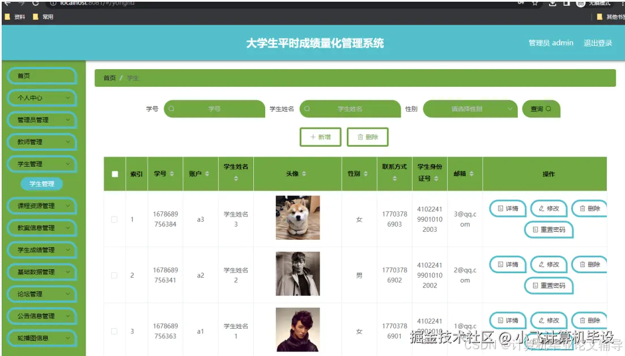Sort by 学号 column arrows

click(x=172, y=174)
